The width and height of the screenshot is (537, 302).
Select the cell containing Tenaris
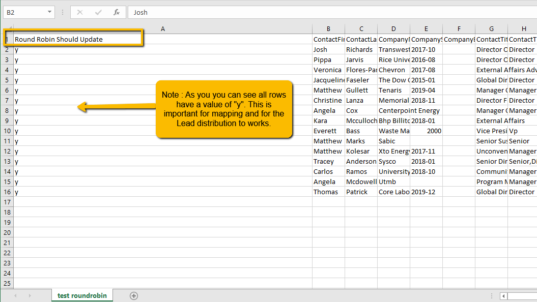point(392,90)
